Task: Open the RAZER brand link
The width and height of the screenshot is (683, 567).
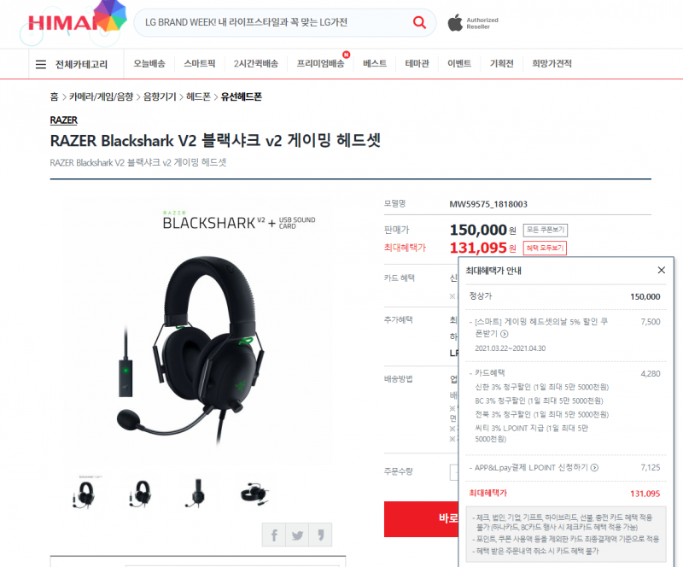Action: [x=63, y=120]
